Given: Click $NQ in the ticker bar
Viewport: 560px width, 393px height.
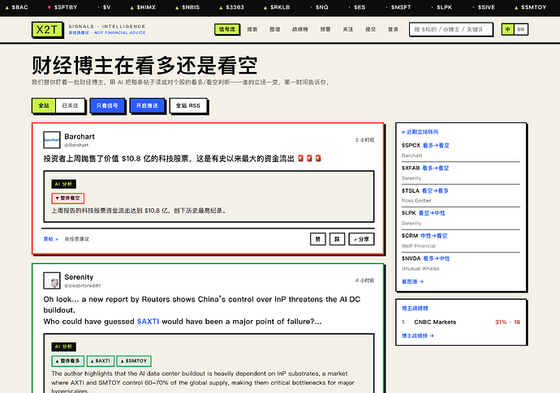Looking at the screenshot, I should tap(319, 7).
